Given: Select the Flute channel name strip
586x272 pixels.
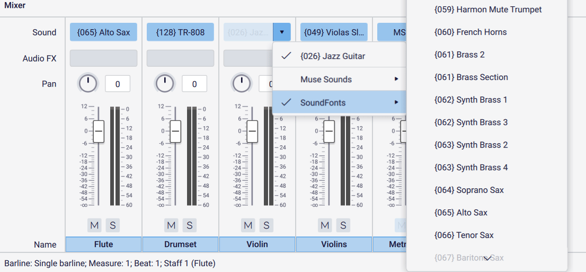Looking at the screenshot, I should (103, 244).
